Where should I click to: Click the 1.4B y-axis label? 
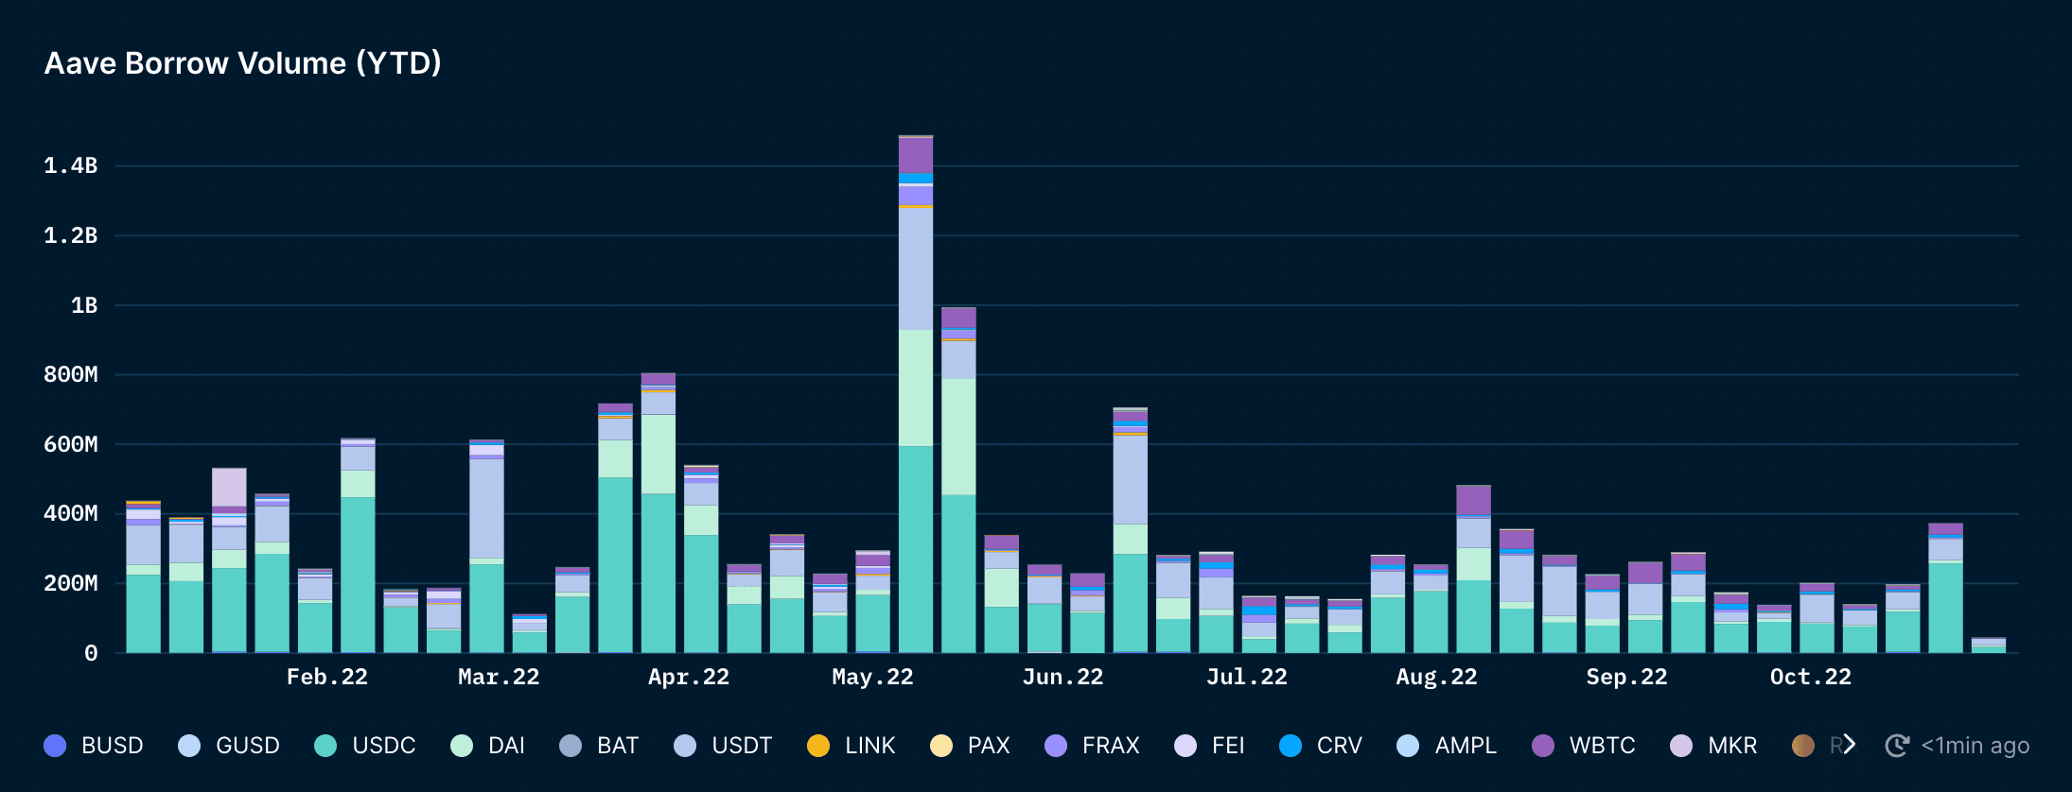[x=71, y=165]
